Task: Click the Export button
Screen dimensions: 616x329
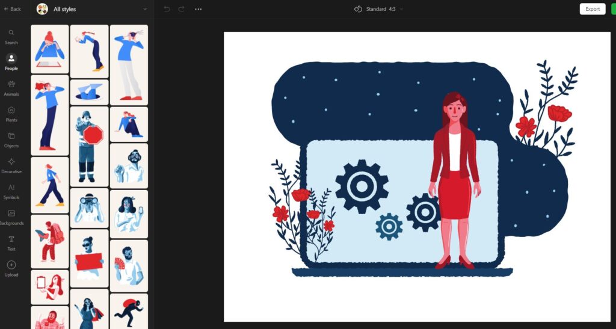Action: [x=592, y=9]
